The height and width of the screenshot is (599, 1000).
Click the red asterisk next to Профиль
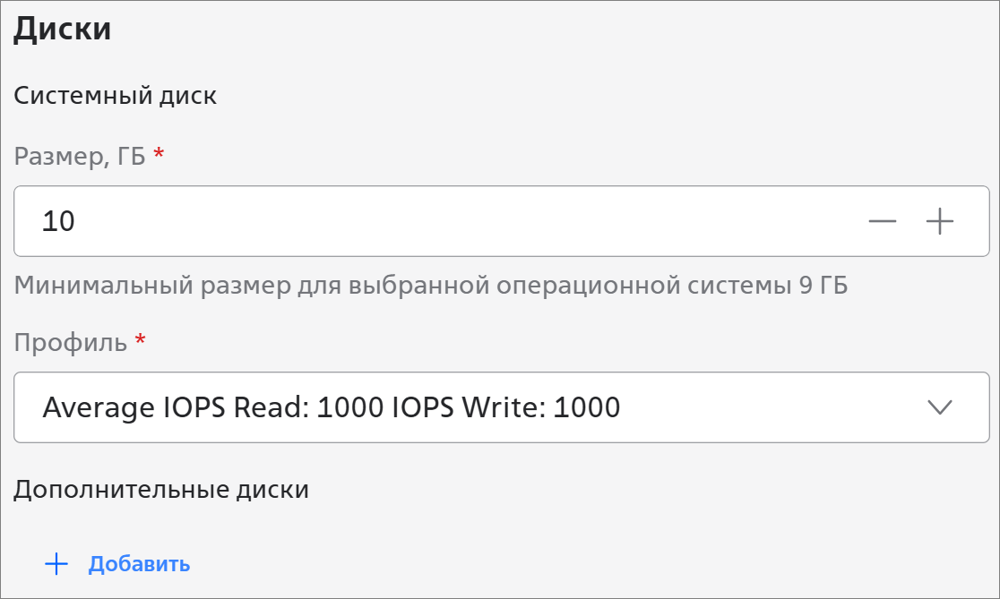140,342
